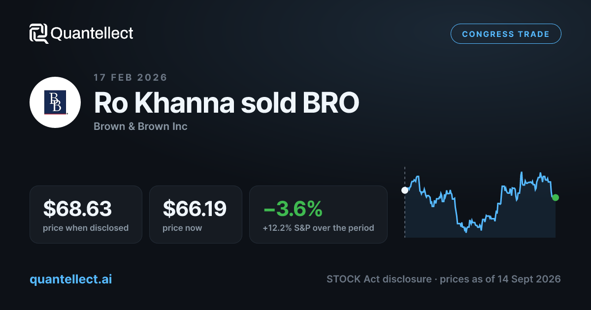Visit the quantellect.ai link

tap(71, 279)
